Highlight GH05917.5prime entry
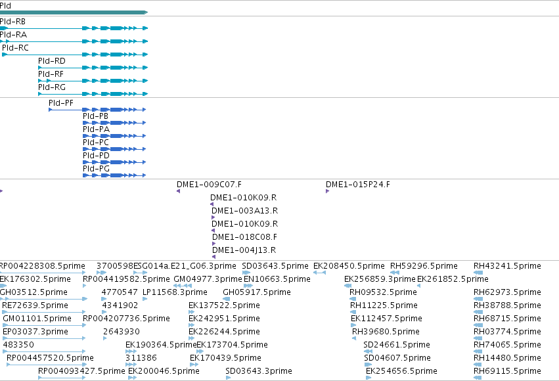559x381 pixels. click(x=257, y=292)
